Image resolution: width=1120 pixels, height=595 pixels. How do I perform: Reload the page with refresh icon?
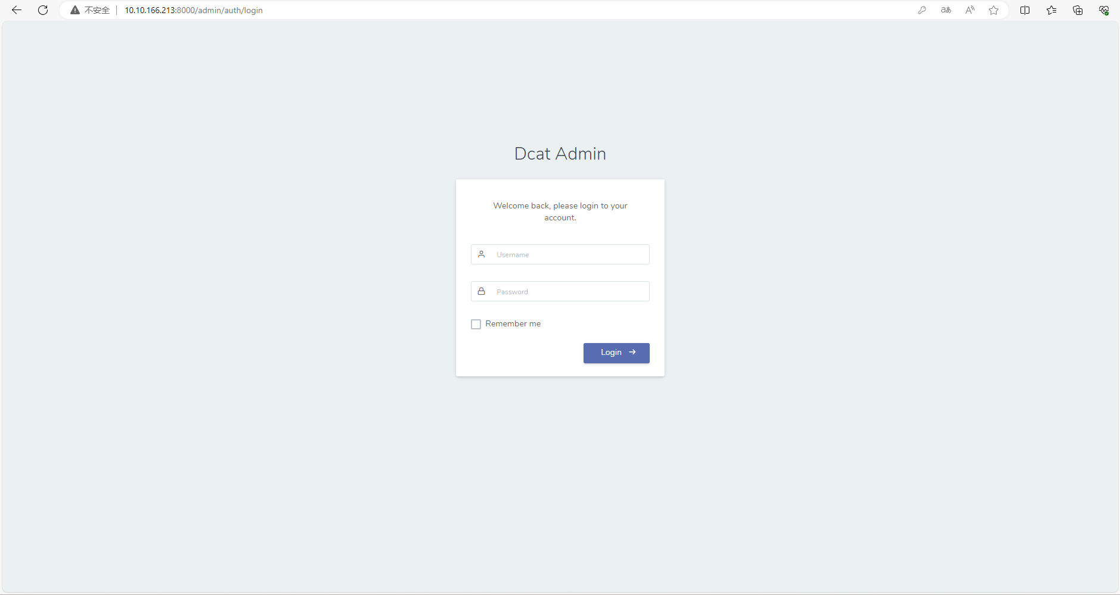pos(43,10)
